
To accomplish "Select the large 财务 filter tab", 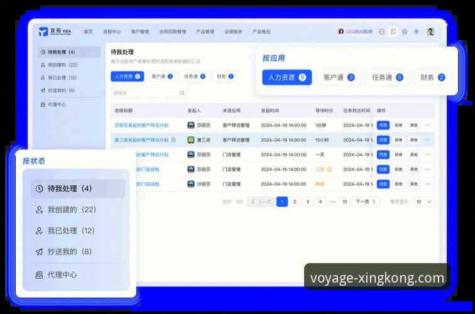I will 432,77.
